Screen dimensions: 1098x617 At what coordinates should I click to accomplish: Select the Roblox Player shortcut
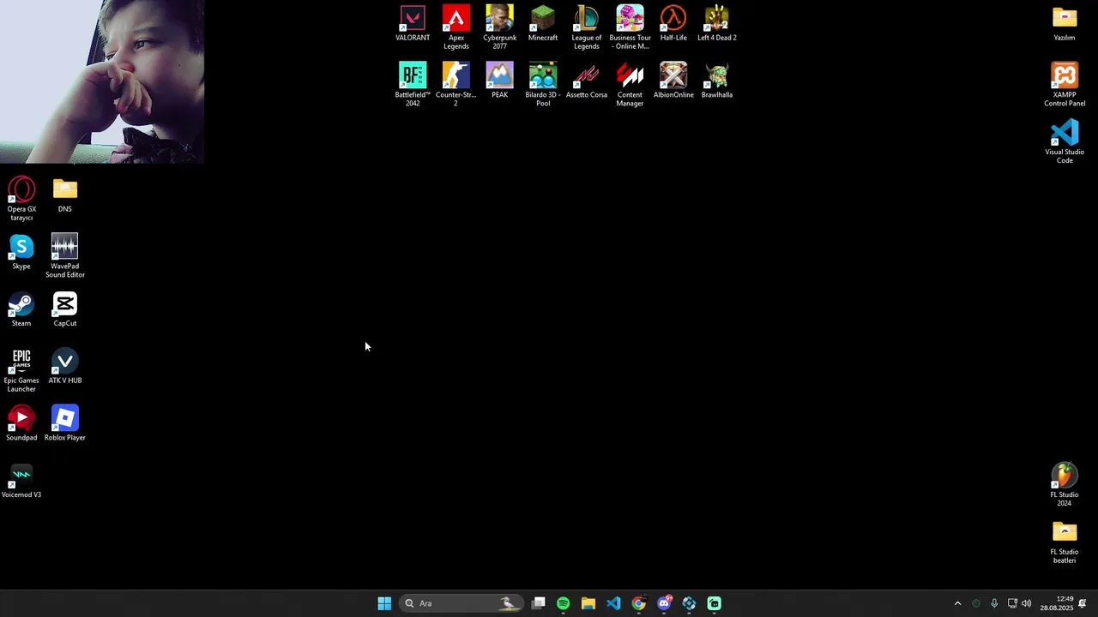[65, 423]
